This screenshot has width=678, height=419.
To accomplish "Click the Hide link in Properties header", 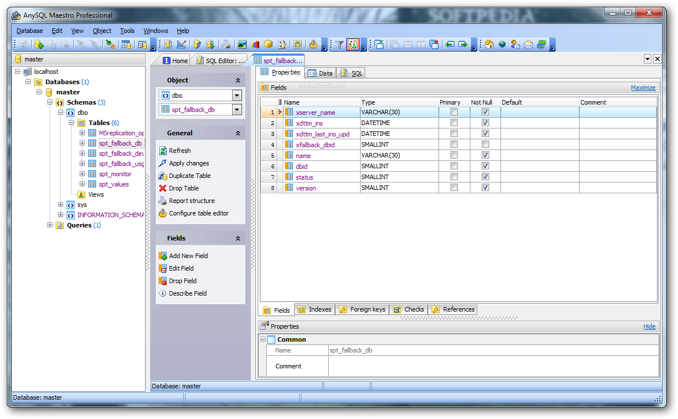I will coord(650,326).
